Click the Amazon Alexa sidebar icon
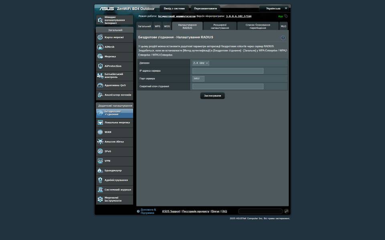The height and width of the screenshot is (240, 385). (x=100, y=142)
